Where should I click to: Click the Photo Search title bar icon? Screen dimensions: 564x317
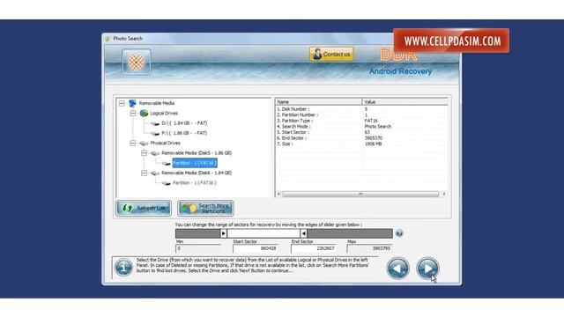[108, 39]
